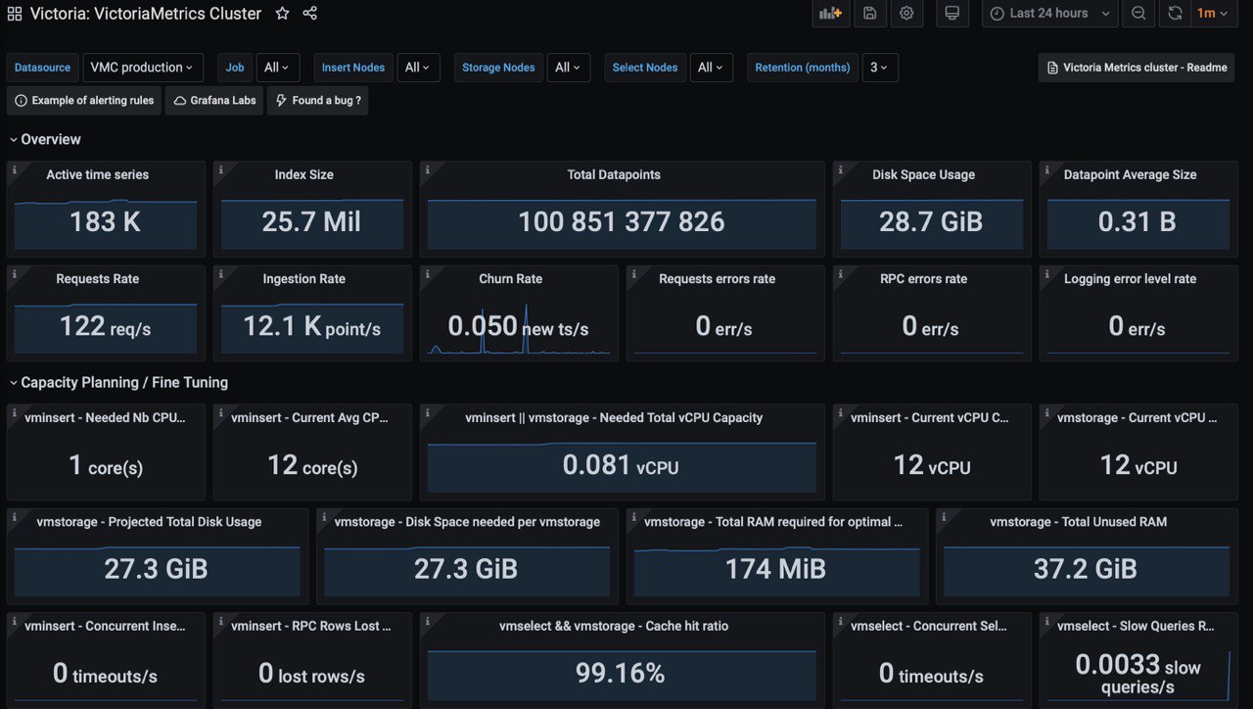Add a new panel to dashboard
This screenshot has width=1253, height=709.
[x=830, y=14]
